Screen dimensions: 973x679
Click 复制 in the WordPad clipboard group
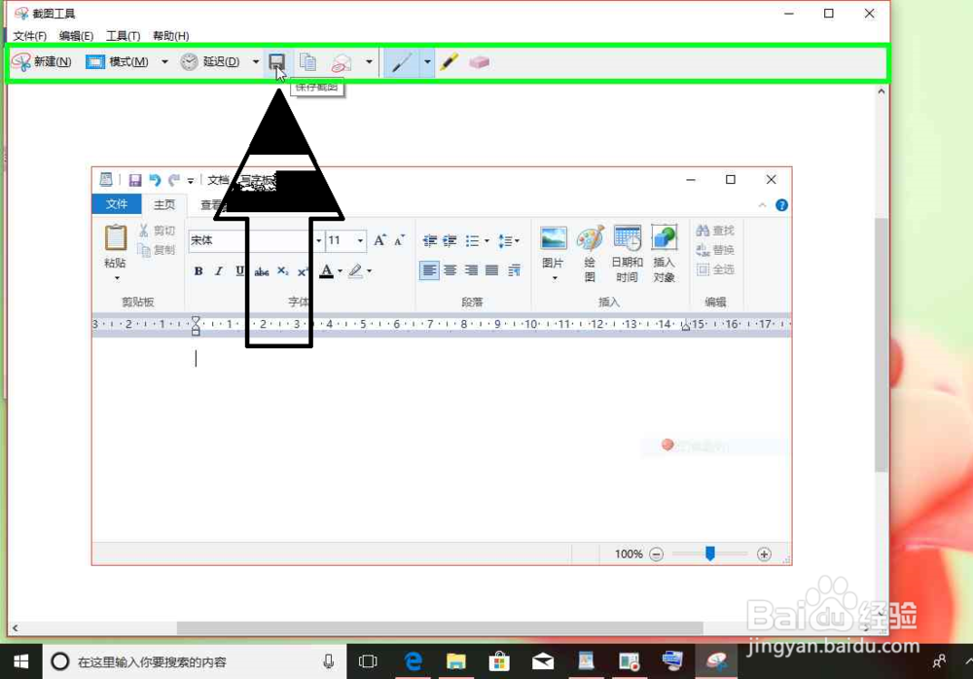[x=157, y=249]
